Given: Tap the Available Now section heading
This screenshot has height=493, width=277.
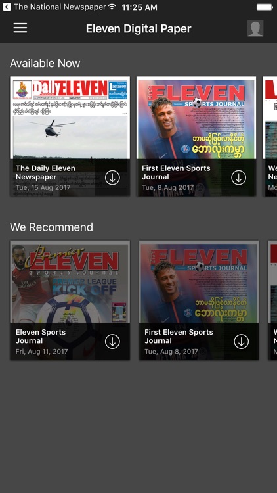Looking at the screenshot, I should (45, 63).
